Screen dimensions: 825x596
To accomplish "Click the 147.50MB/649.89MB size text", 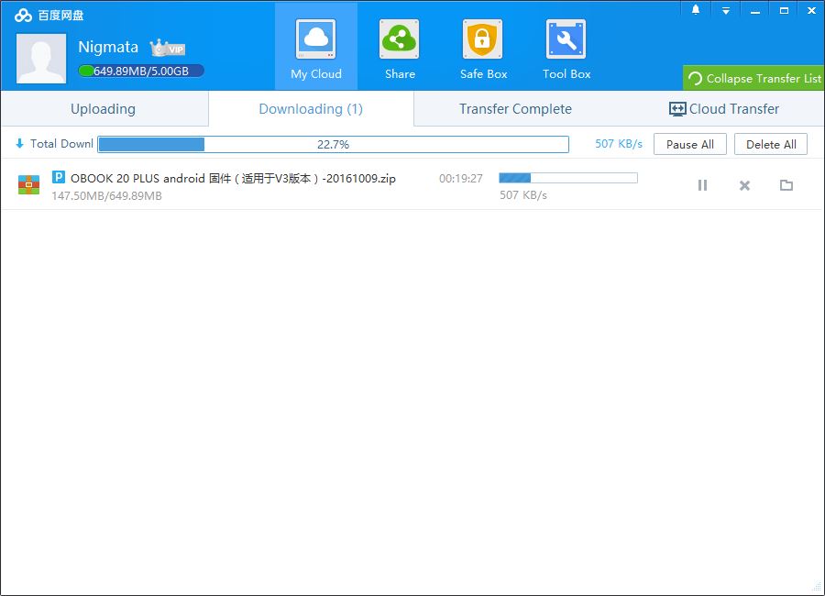I will click(x=107, y=196).
